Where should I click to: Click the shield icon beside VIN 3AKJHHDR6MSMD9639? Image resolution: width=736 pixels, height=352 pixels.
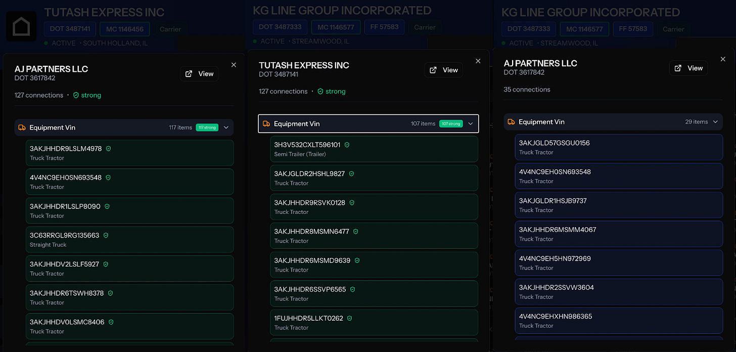pos(357,260)
